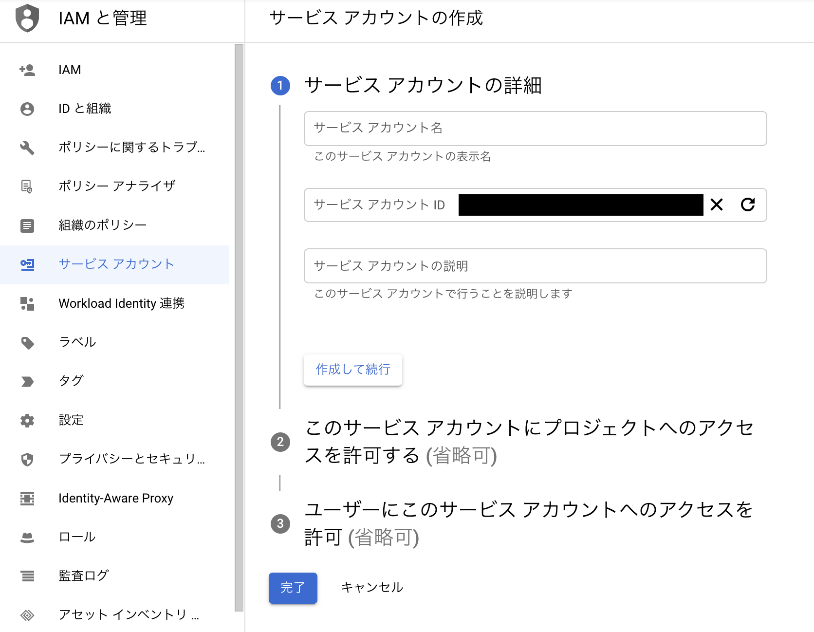Viewport: 814px width, 632px height.
Task: Open ID と組織 in the sidebar
Action: [114, 109]
